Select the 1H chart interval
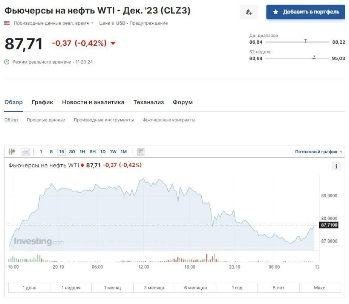 tap(82, 152)
